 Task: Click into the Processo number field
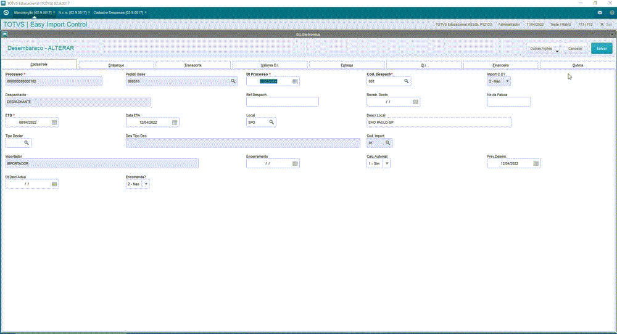[x=54, y=81]
